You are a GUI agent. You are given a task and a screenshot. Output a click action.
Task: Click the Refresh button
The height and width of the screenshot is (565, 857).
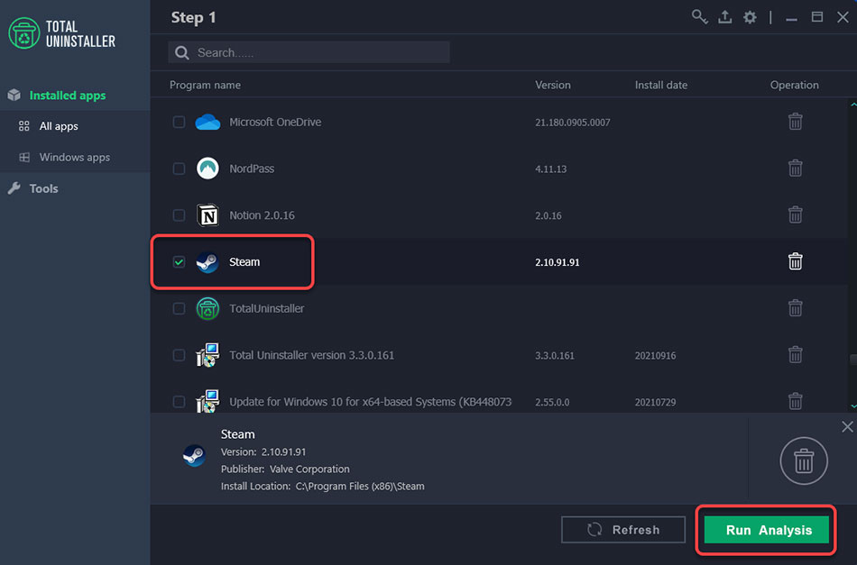pyautogui.click(x=623, y=530)
